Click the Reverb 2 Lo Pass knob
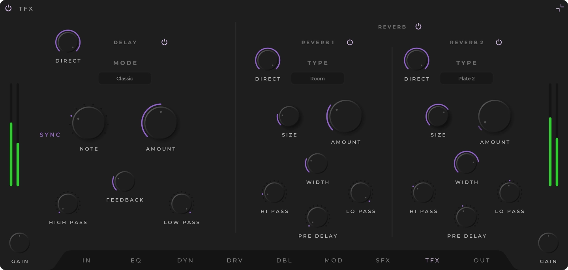The height and width of the screenshot is (270, 568). 510,193
